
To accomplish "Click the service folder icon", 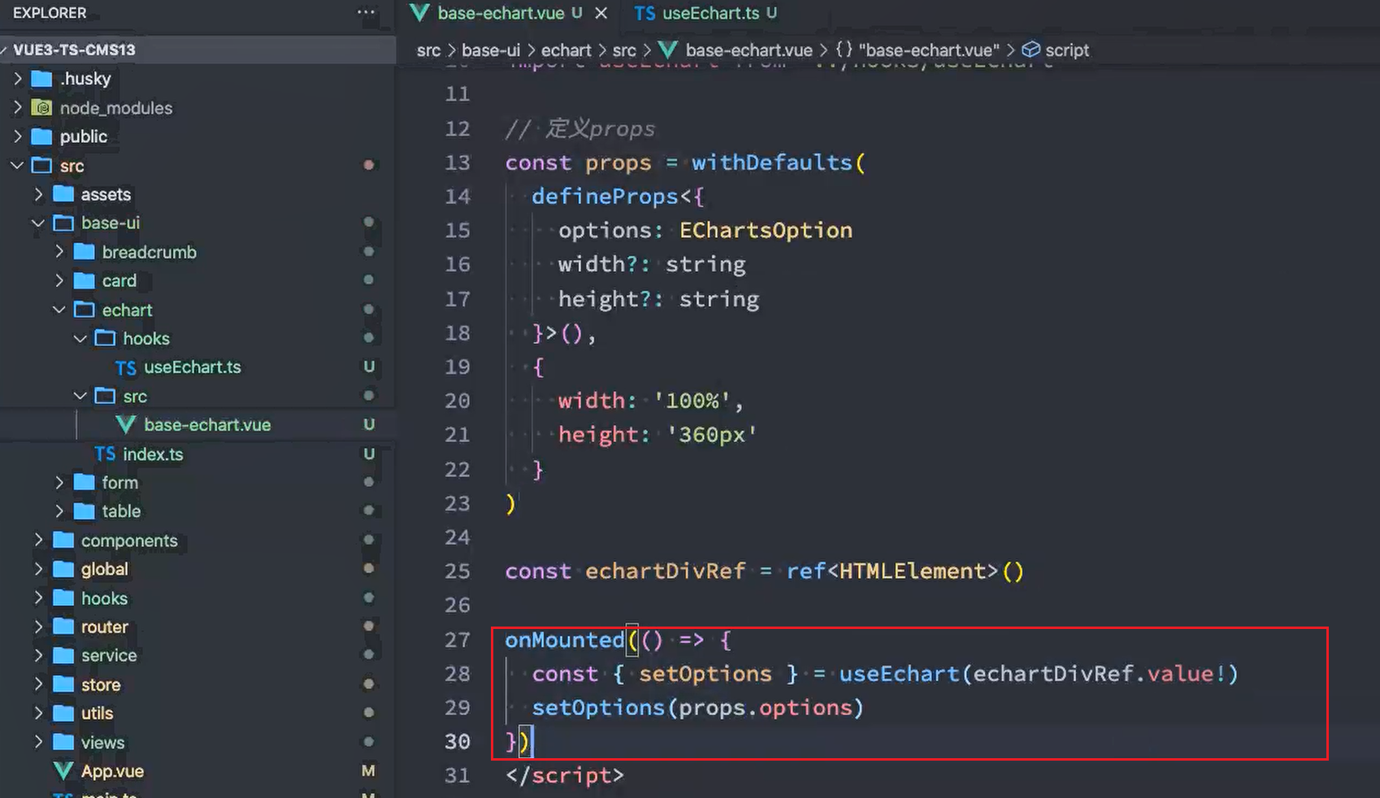I will click(x=63, y=656).
